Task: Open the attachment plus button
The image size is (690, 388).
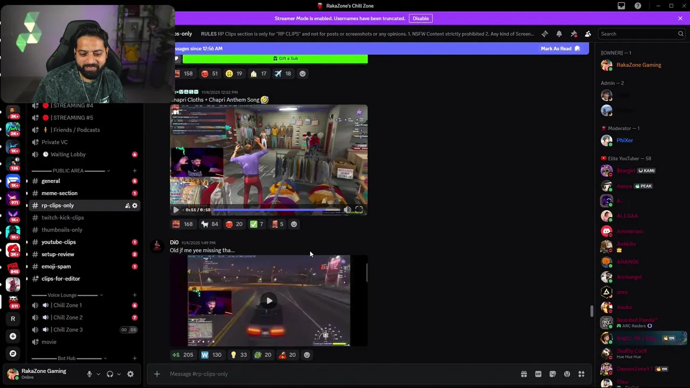Action: click(x=157, y=374)
